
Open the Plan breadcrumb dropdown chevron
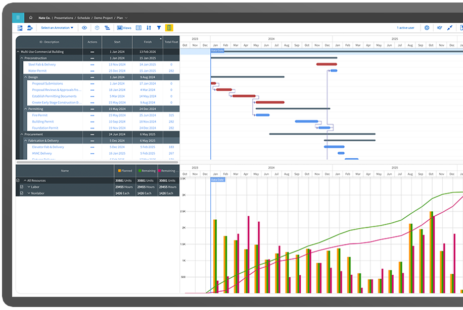126,18
